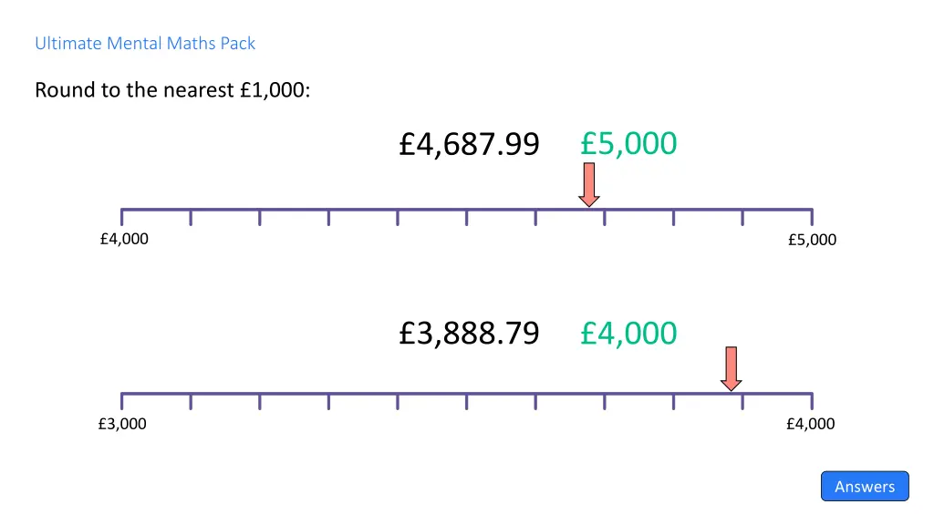
Task: Open the Ultimate Mental Maths Pack title link
Action: pos(145,43)
